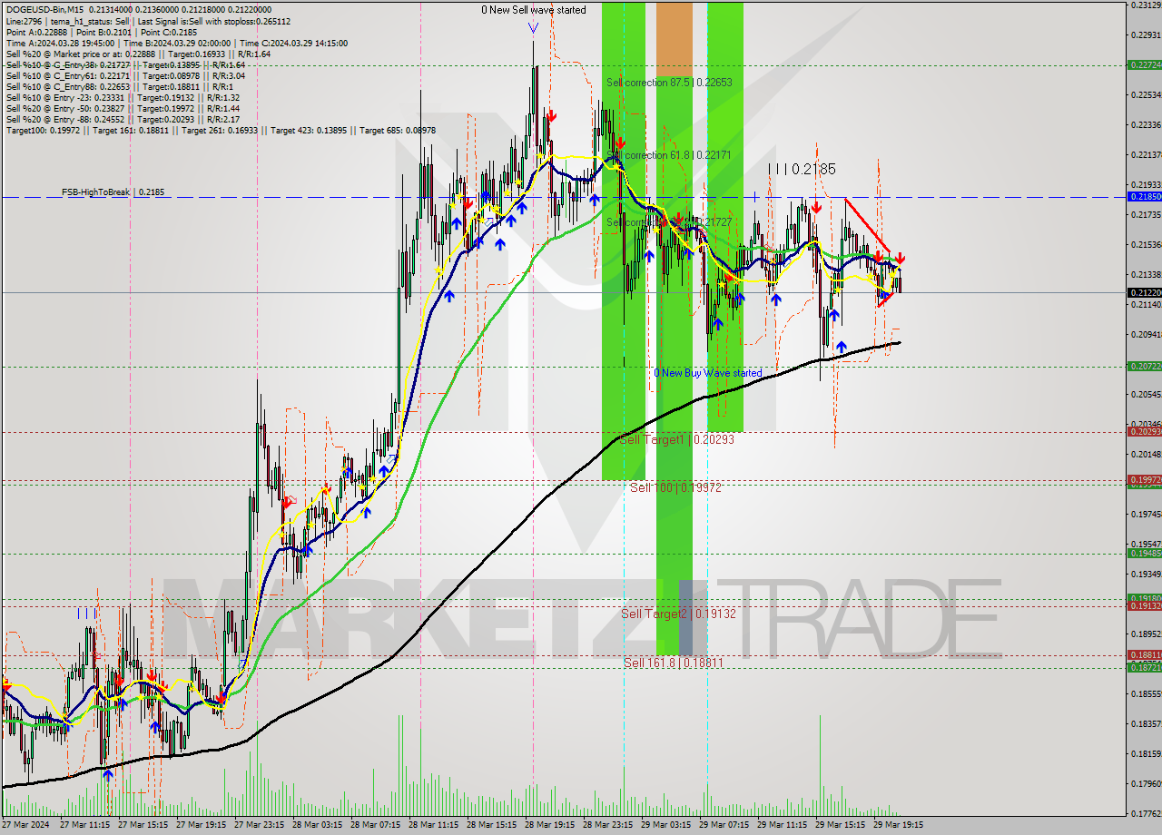Click the '28 Mar 11:15' time axis label
The image size is (1162, 835).
[x=436, y=825]
